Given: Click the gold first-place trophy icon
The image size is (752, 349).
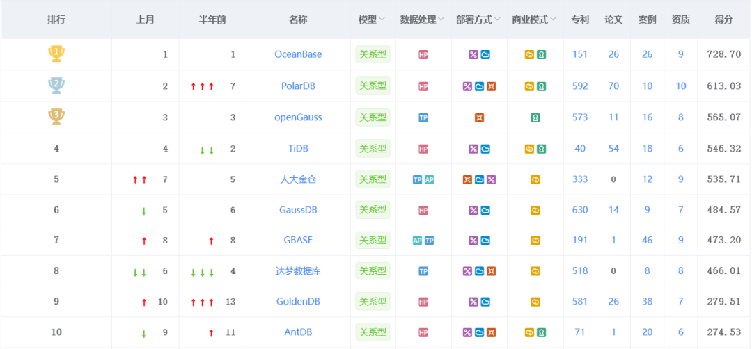Looking at the screenshot, I should 56,54.
